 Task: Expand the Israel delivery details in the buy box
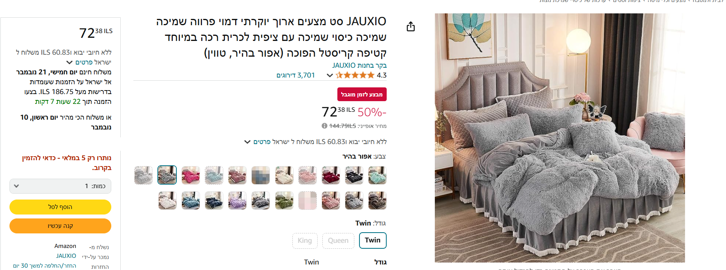coord(69,62)
